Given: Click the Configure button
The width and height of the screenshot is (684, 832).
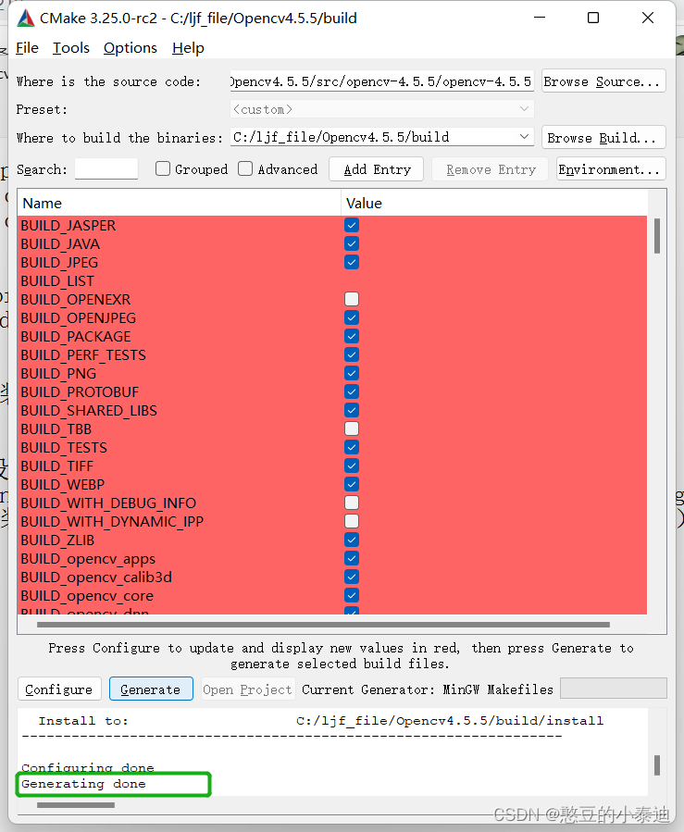Looking at the screenshot, I should point(59,689).
